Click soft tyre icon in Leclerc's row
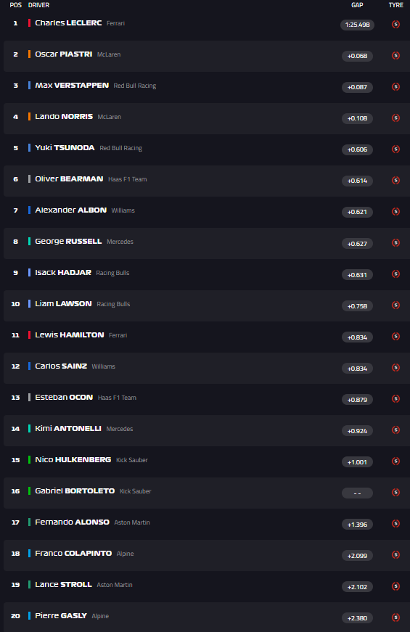The width and height of the screenshot is (410, 632). [x=396, y=24]
